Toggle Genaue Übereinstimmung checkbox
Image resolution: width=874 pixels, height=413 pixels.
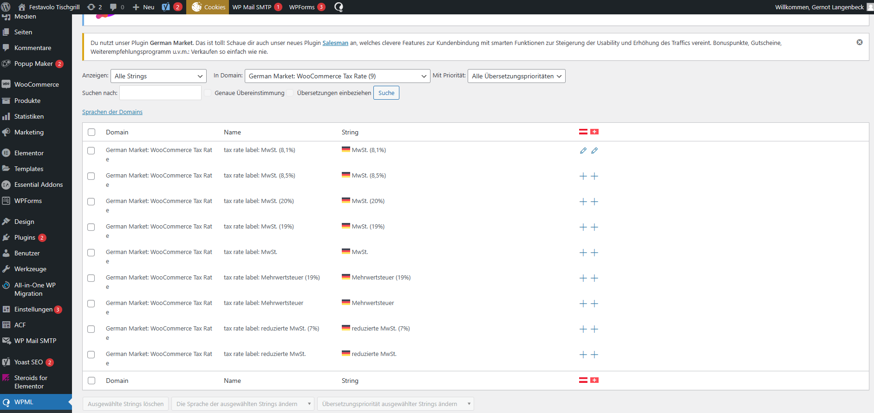tap(208, 93)
